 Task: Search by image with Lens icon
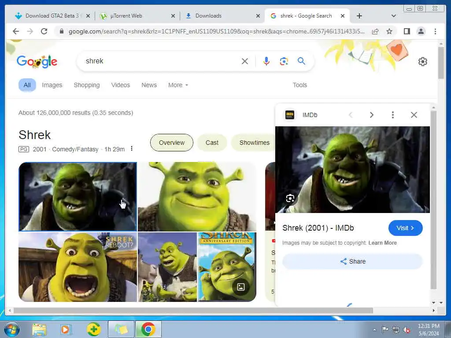[x=284, y=61]
